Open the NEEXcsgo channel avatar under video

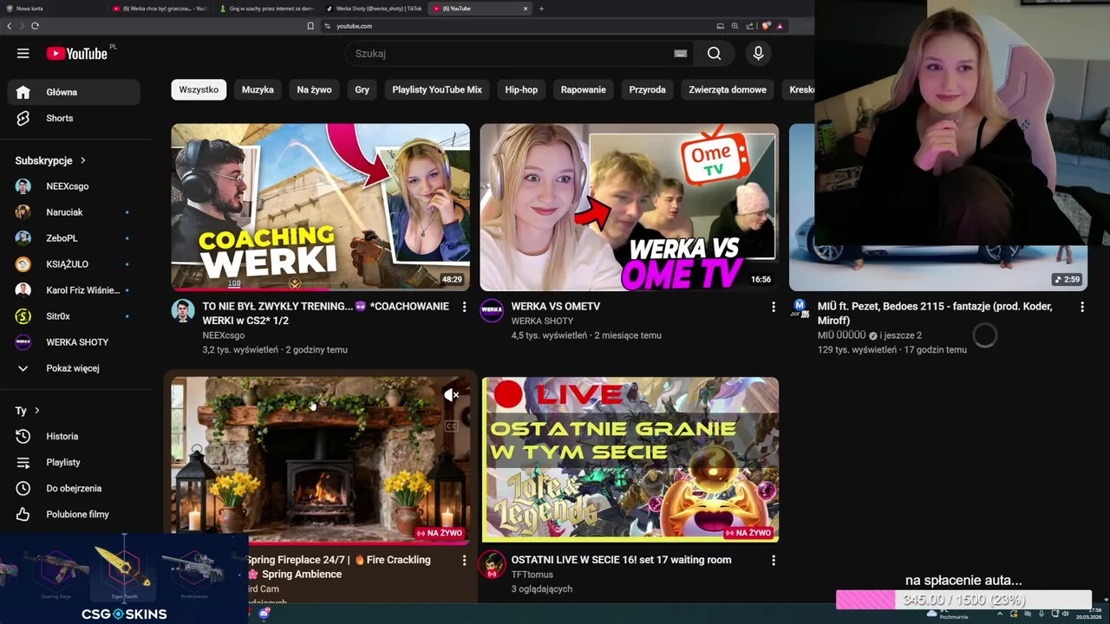point(183,311)
